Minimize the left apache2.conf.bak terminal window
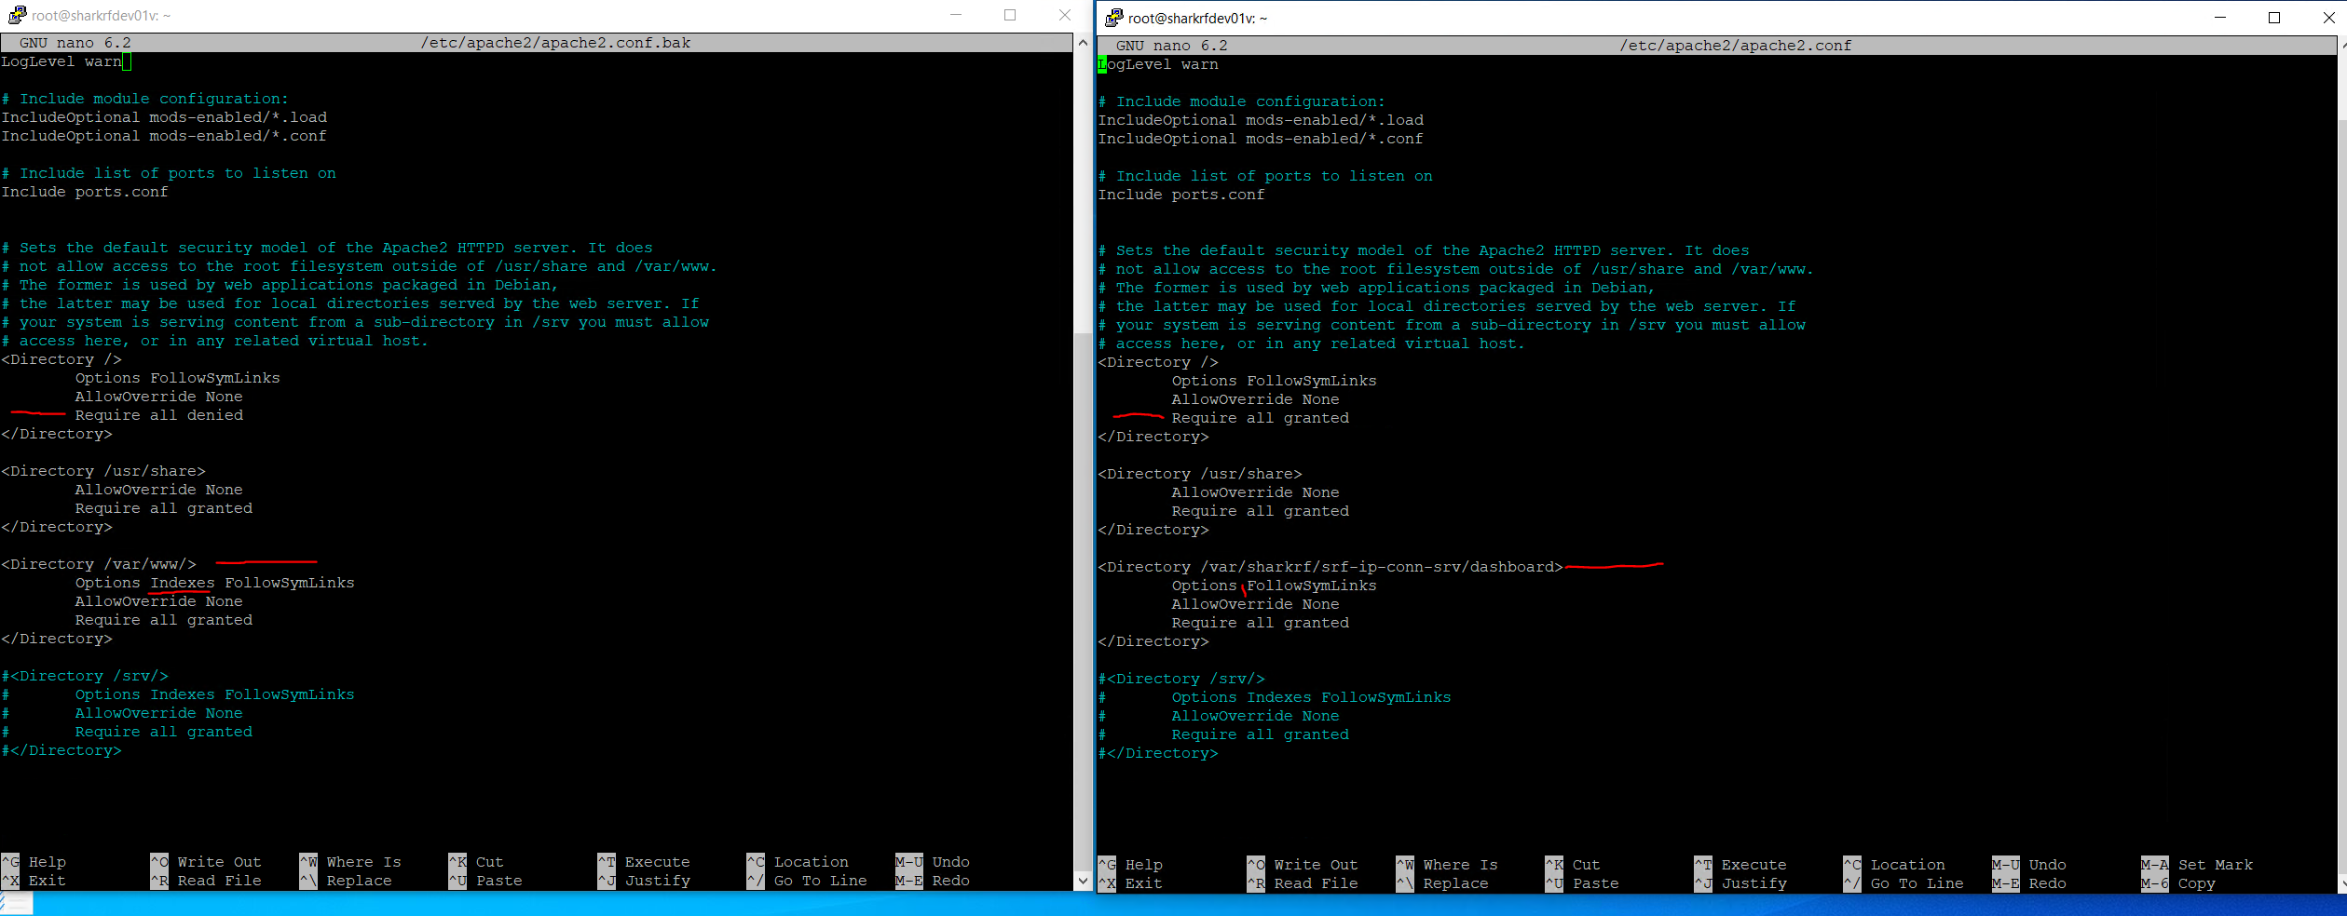 coord(955,15)
